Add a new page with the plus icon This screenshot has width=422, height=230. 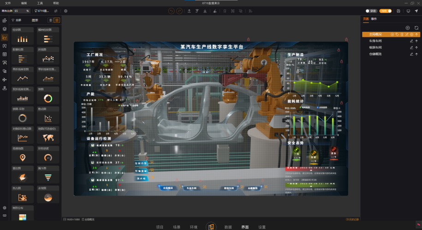tap(408, 28)
